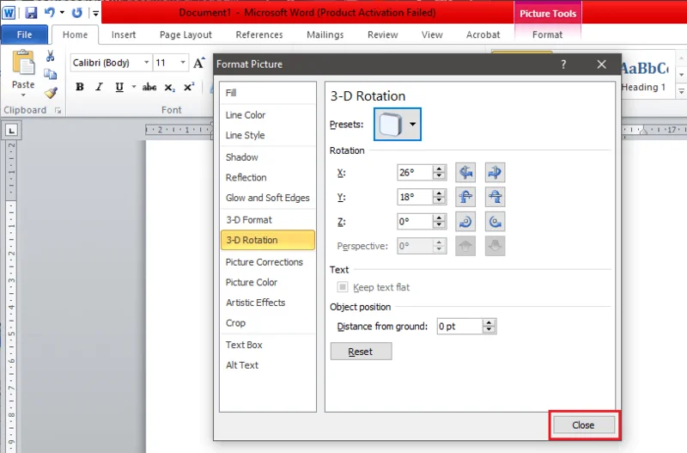Toggle Superscript formatting
This screenshot has height=453, width=687.
(x=189, y=87)
